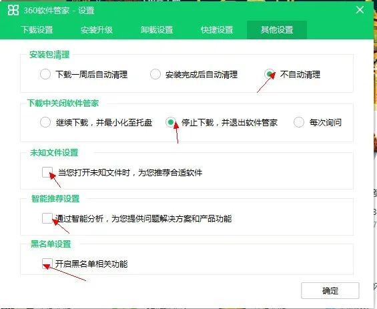Select the 快捷设置 tab
Viewport: 377px width, 309px height.
click(x=217, y=30)
